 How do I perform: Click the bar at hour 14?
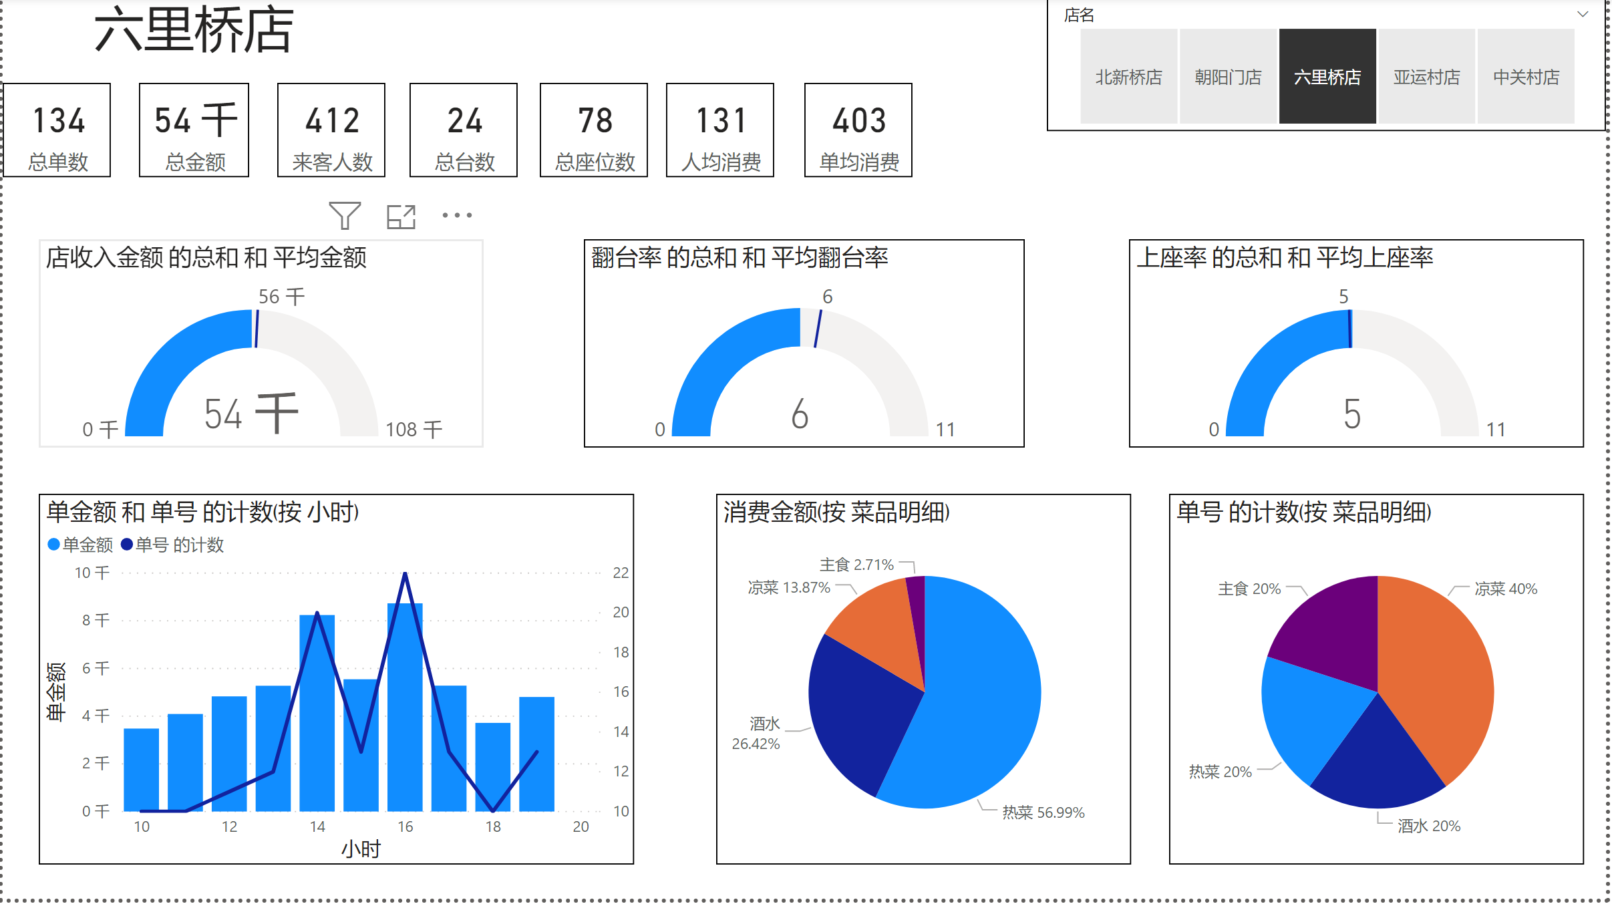(x=317, y=713)
